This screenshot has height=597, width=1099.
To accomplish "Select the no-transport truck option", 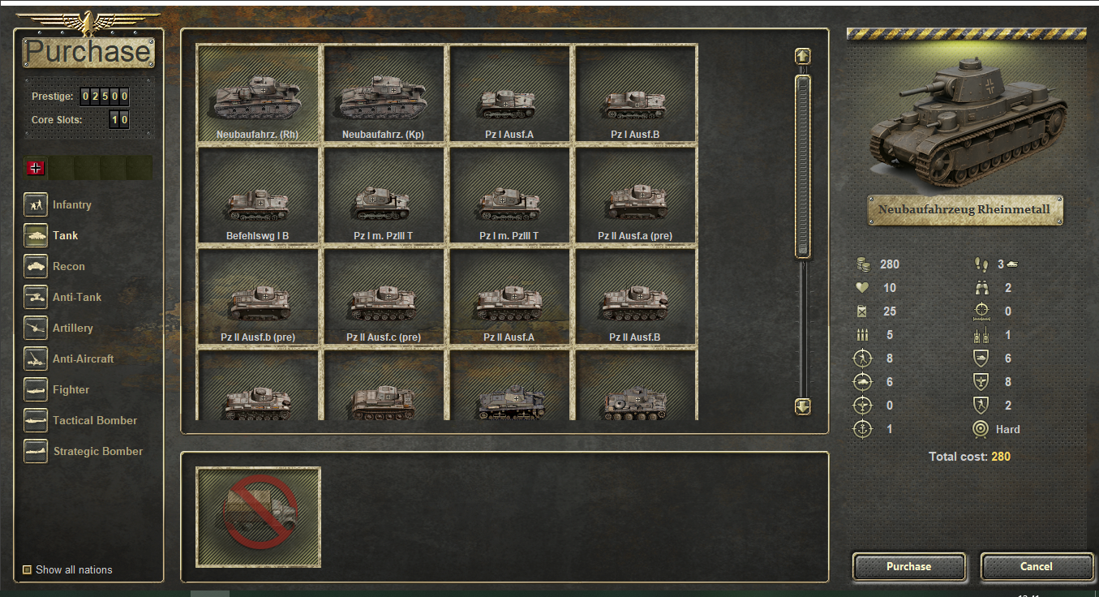I will [x=259, y=518].
